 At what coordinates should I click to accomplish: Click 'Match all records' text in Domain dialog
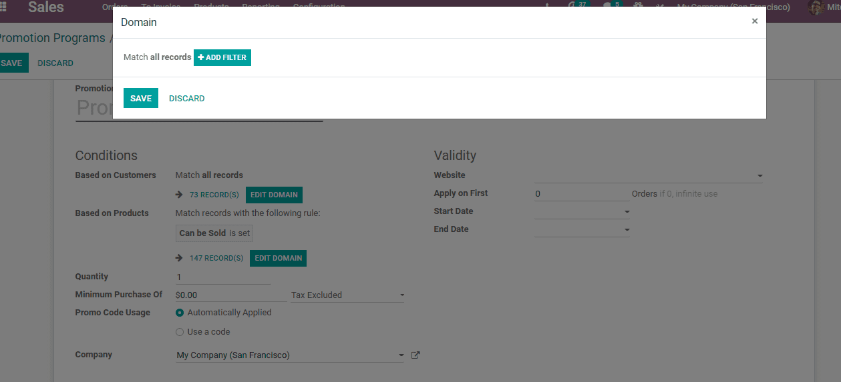tap(158, 57)
